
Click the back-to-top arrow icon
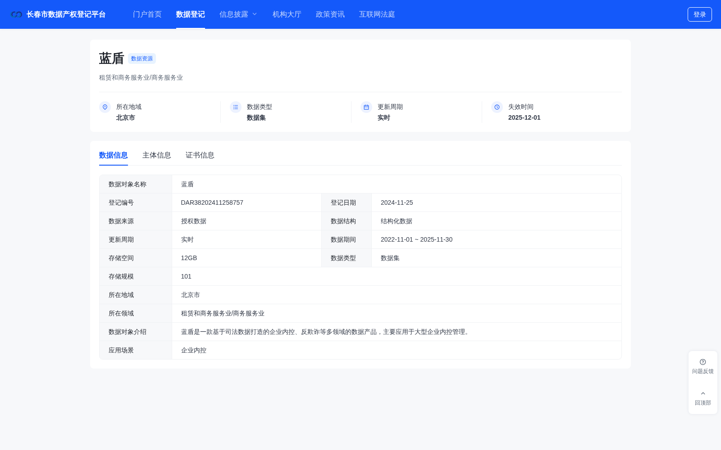tap(703, 393)
